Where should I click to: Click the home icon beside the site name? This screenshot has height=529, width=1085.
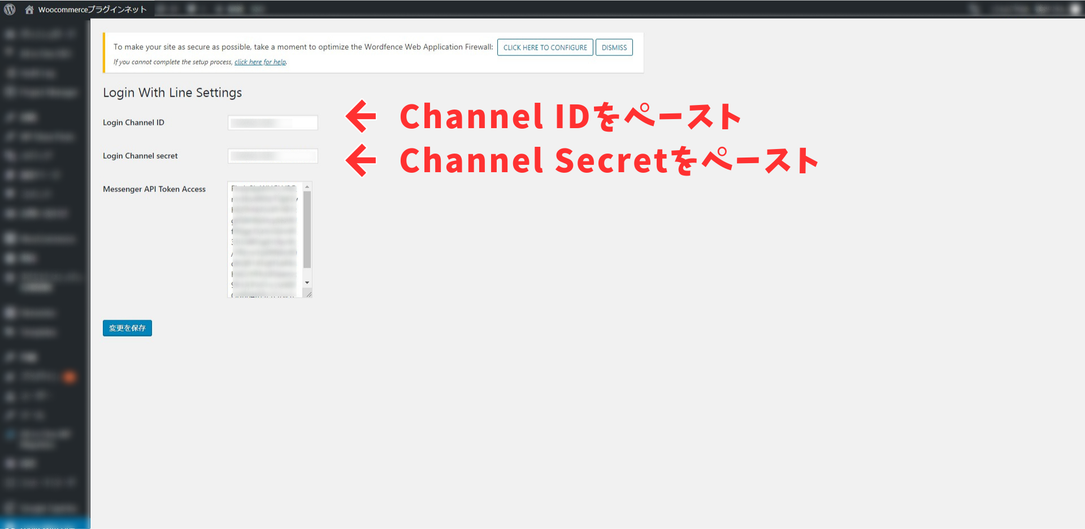[29, 10]
